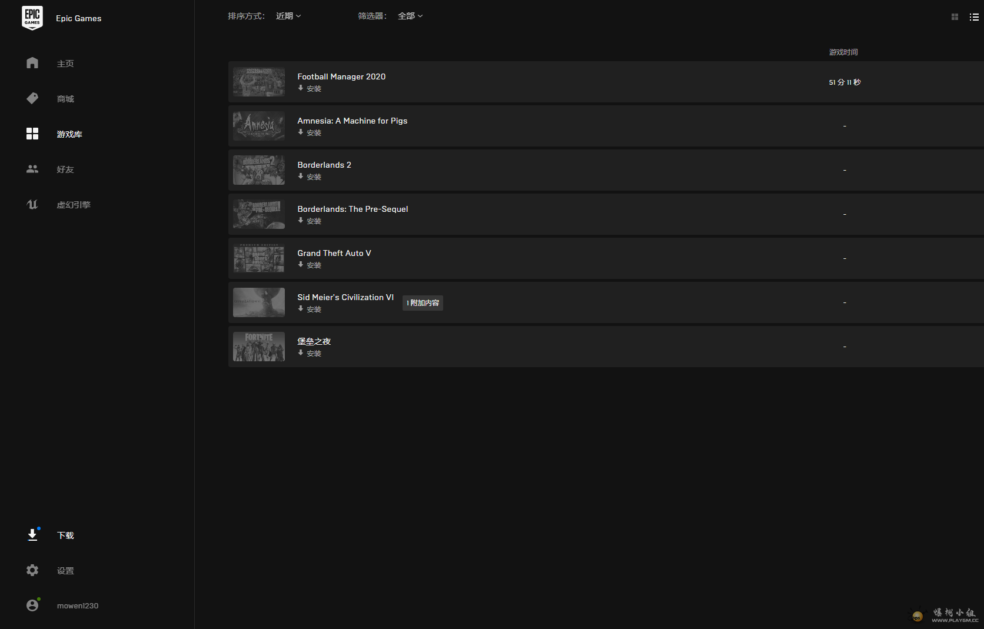Select the Football Manager 2020 title
This screenshot has width=984, height=629.
(341, 76)
